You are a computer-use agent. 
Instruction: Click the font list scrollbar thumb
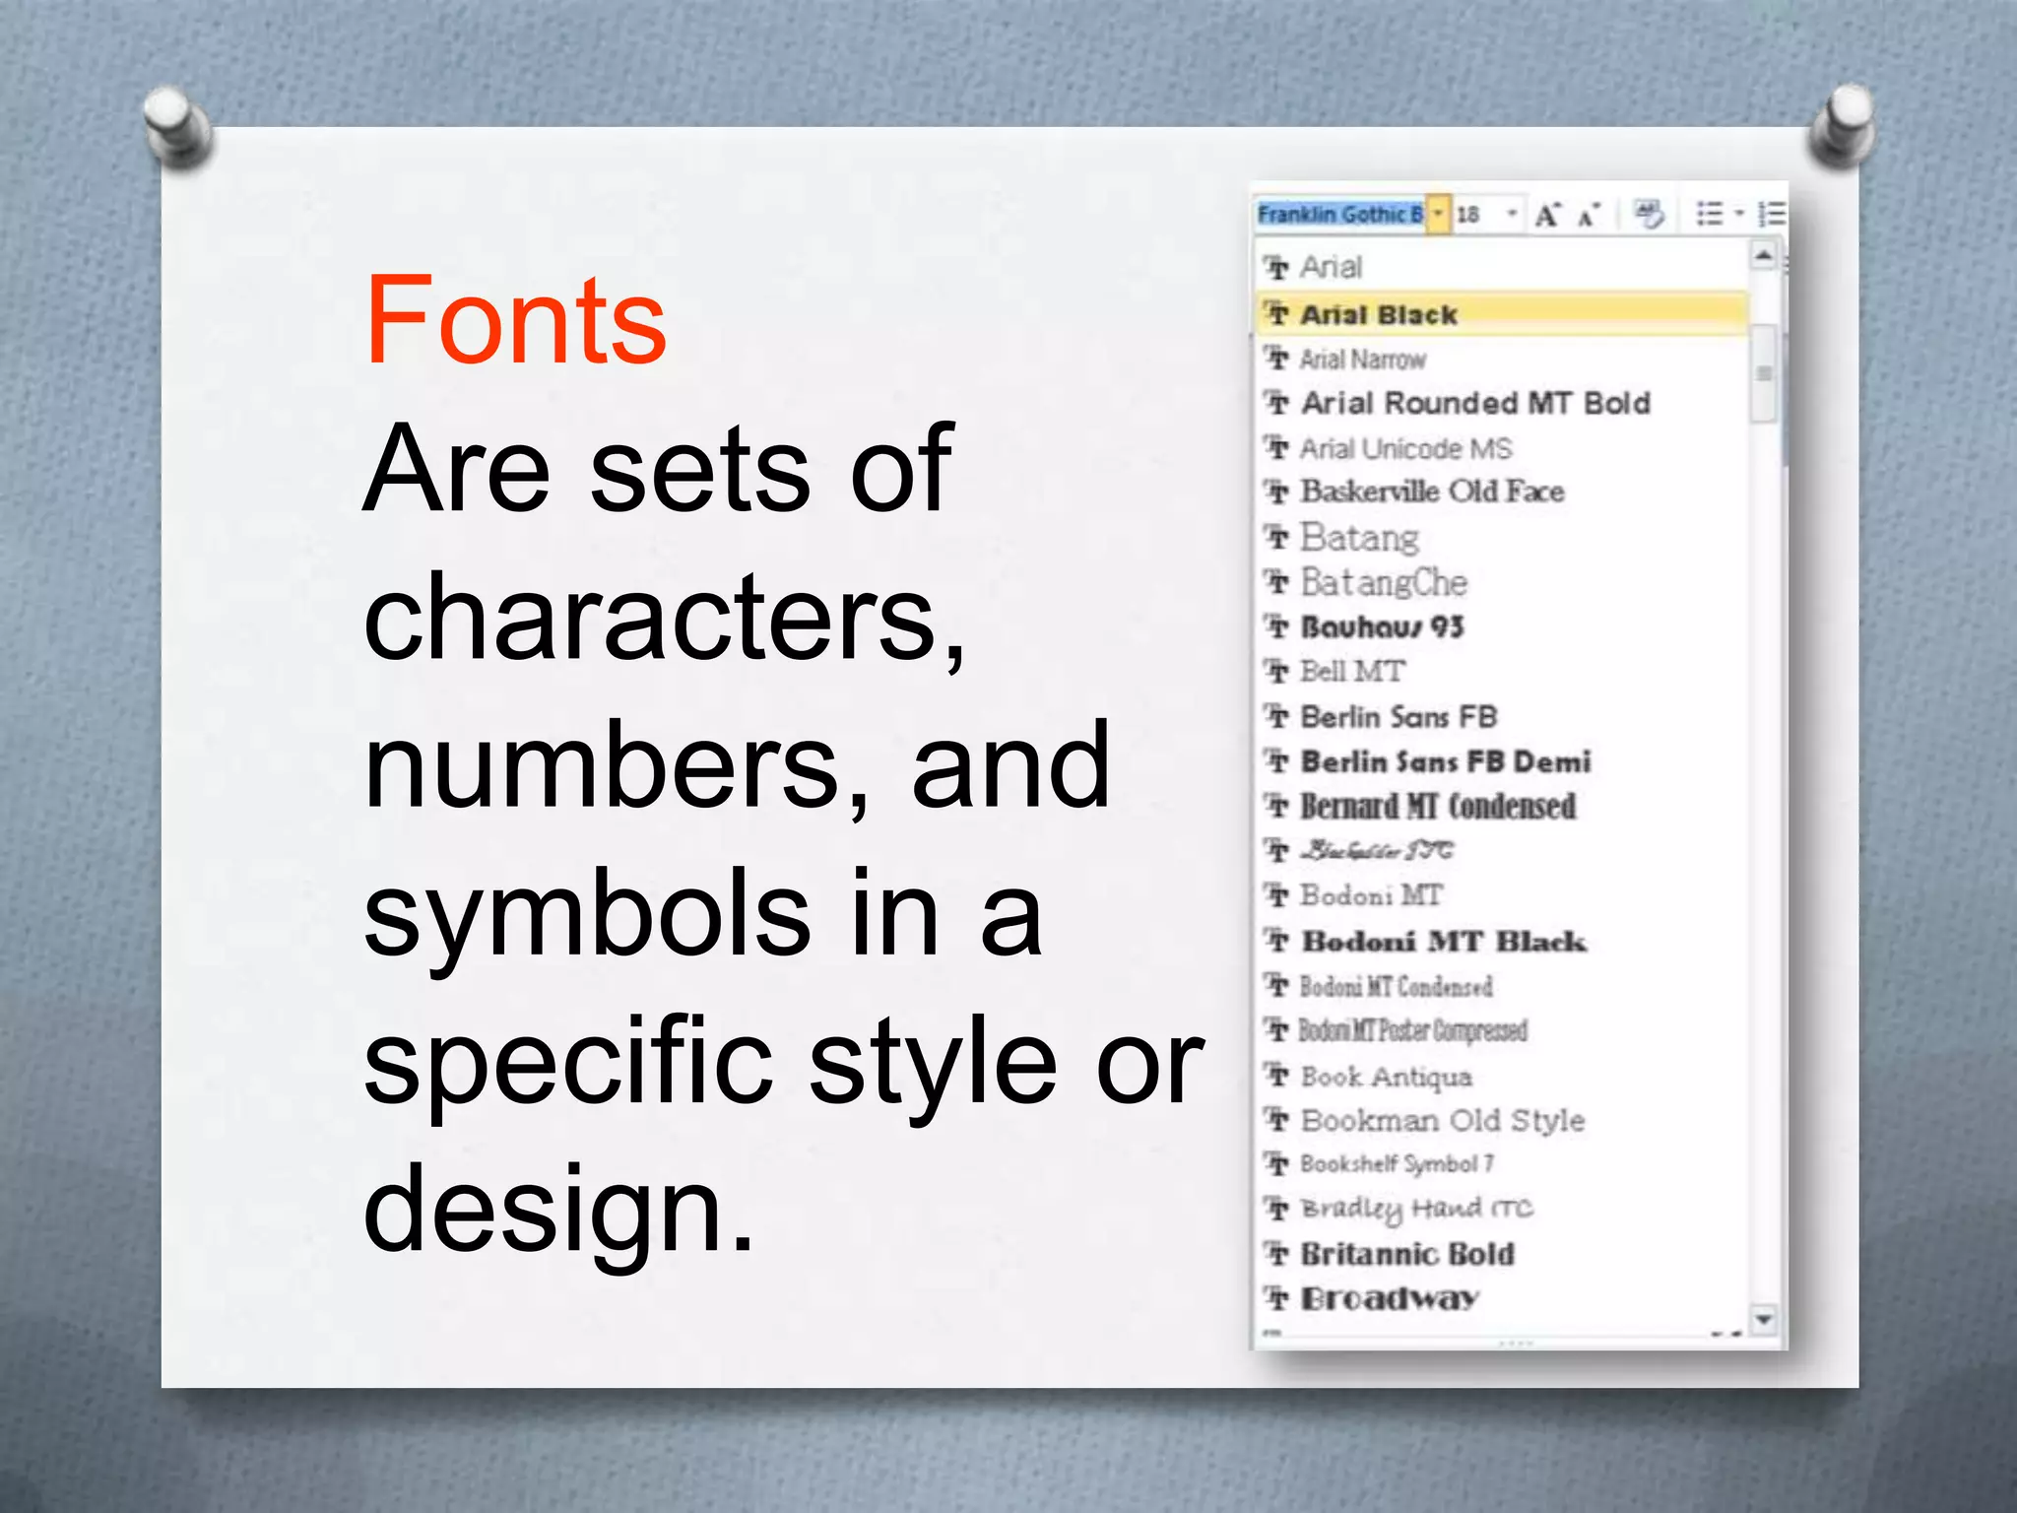tap(1764, 373)
